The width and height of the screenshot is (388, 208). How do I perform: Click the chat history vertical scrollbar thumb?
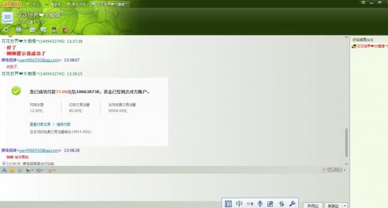[346, 143]
